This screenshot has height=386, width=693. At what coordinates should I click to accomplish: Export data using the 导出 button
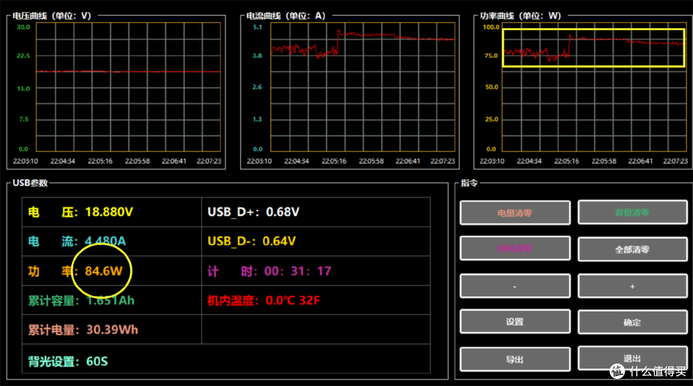515,360
